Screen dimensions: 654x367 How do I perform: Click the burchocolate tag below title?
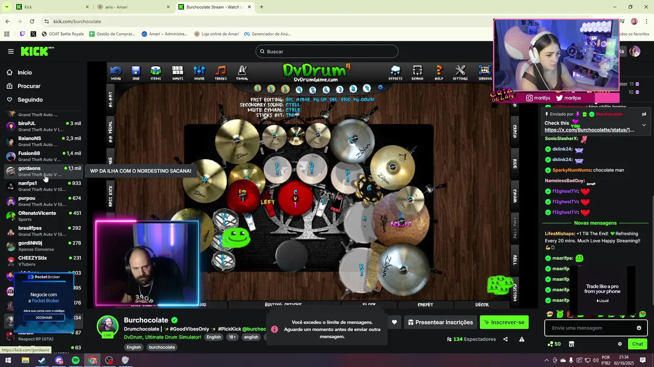(161, 348)
